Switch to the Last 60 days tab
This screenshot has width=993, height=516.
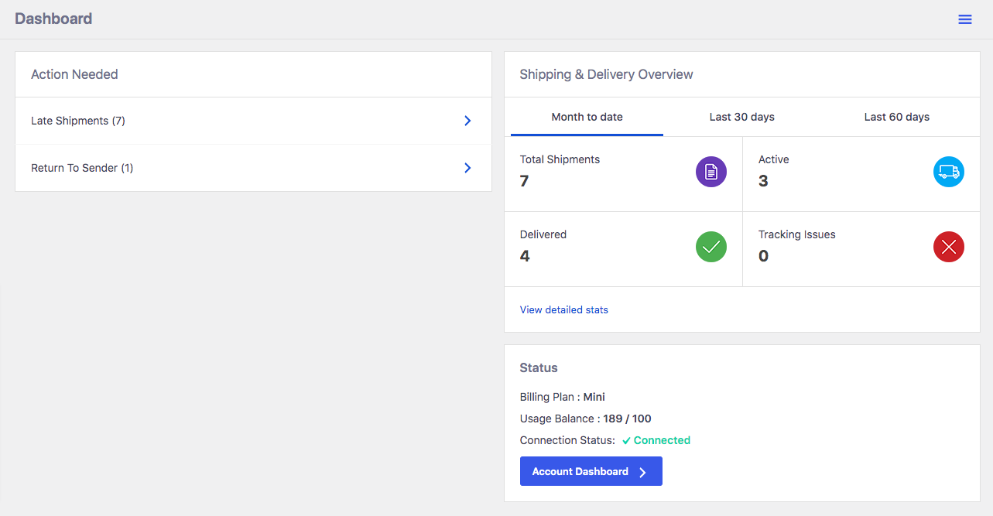tap(896, 117)
